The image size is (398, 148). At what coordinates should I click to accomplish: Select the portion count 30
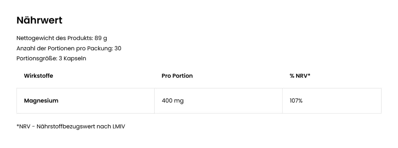click(118, 48)
